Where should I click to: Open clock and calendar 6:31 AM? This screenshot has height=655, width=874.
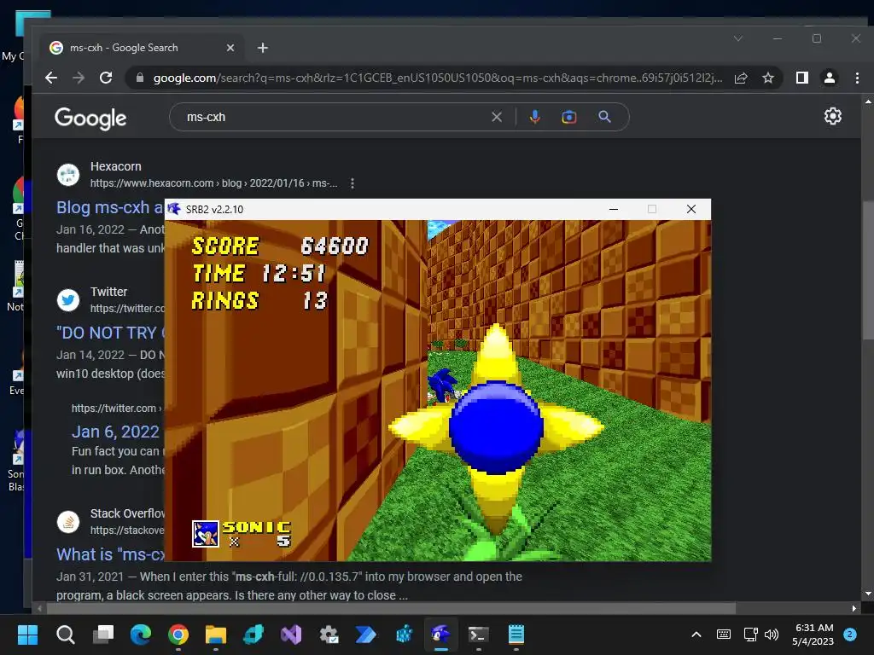click(813, 635)
